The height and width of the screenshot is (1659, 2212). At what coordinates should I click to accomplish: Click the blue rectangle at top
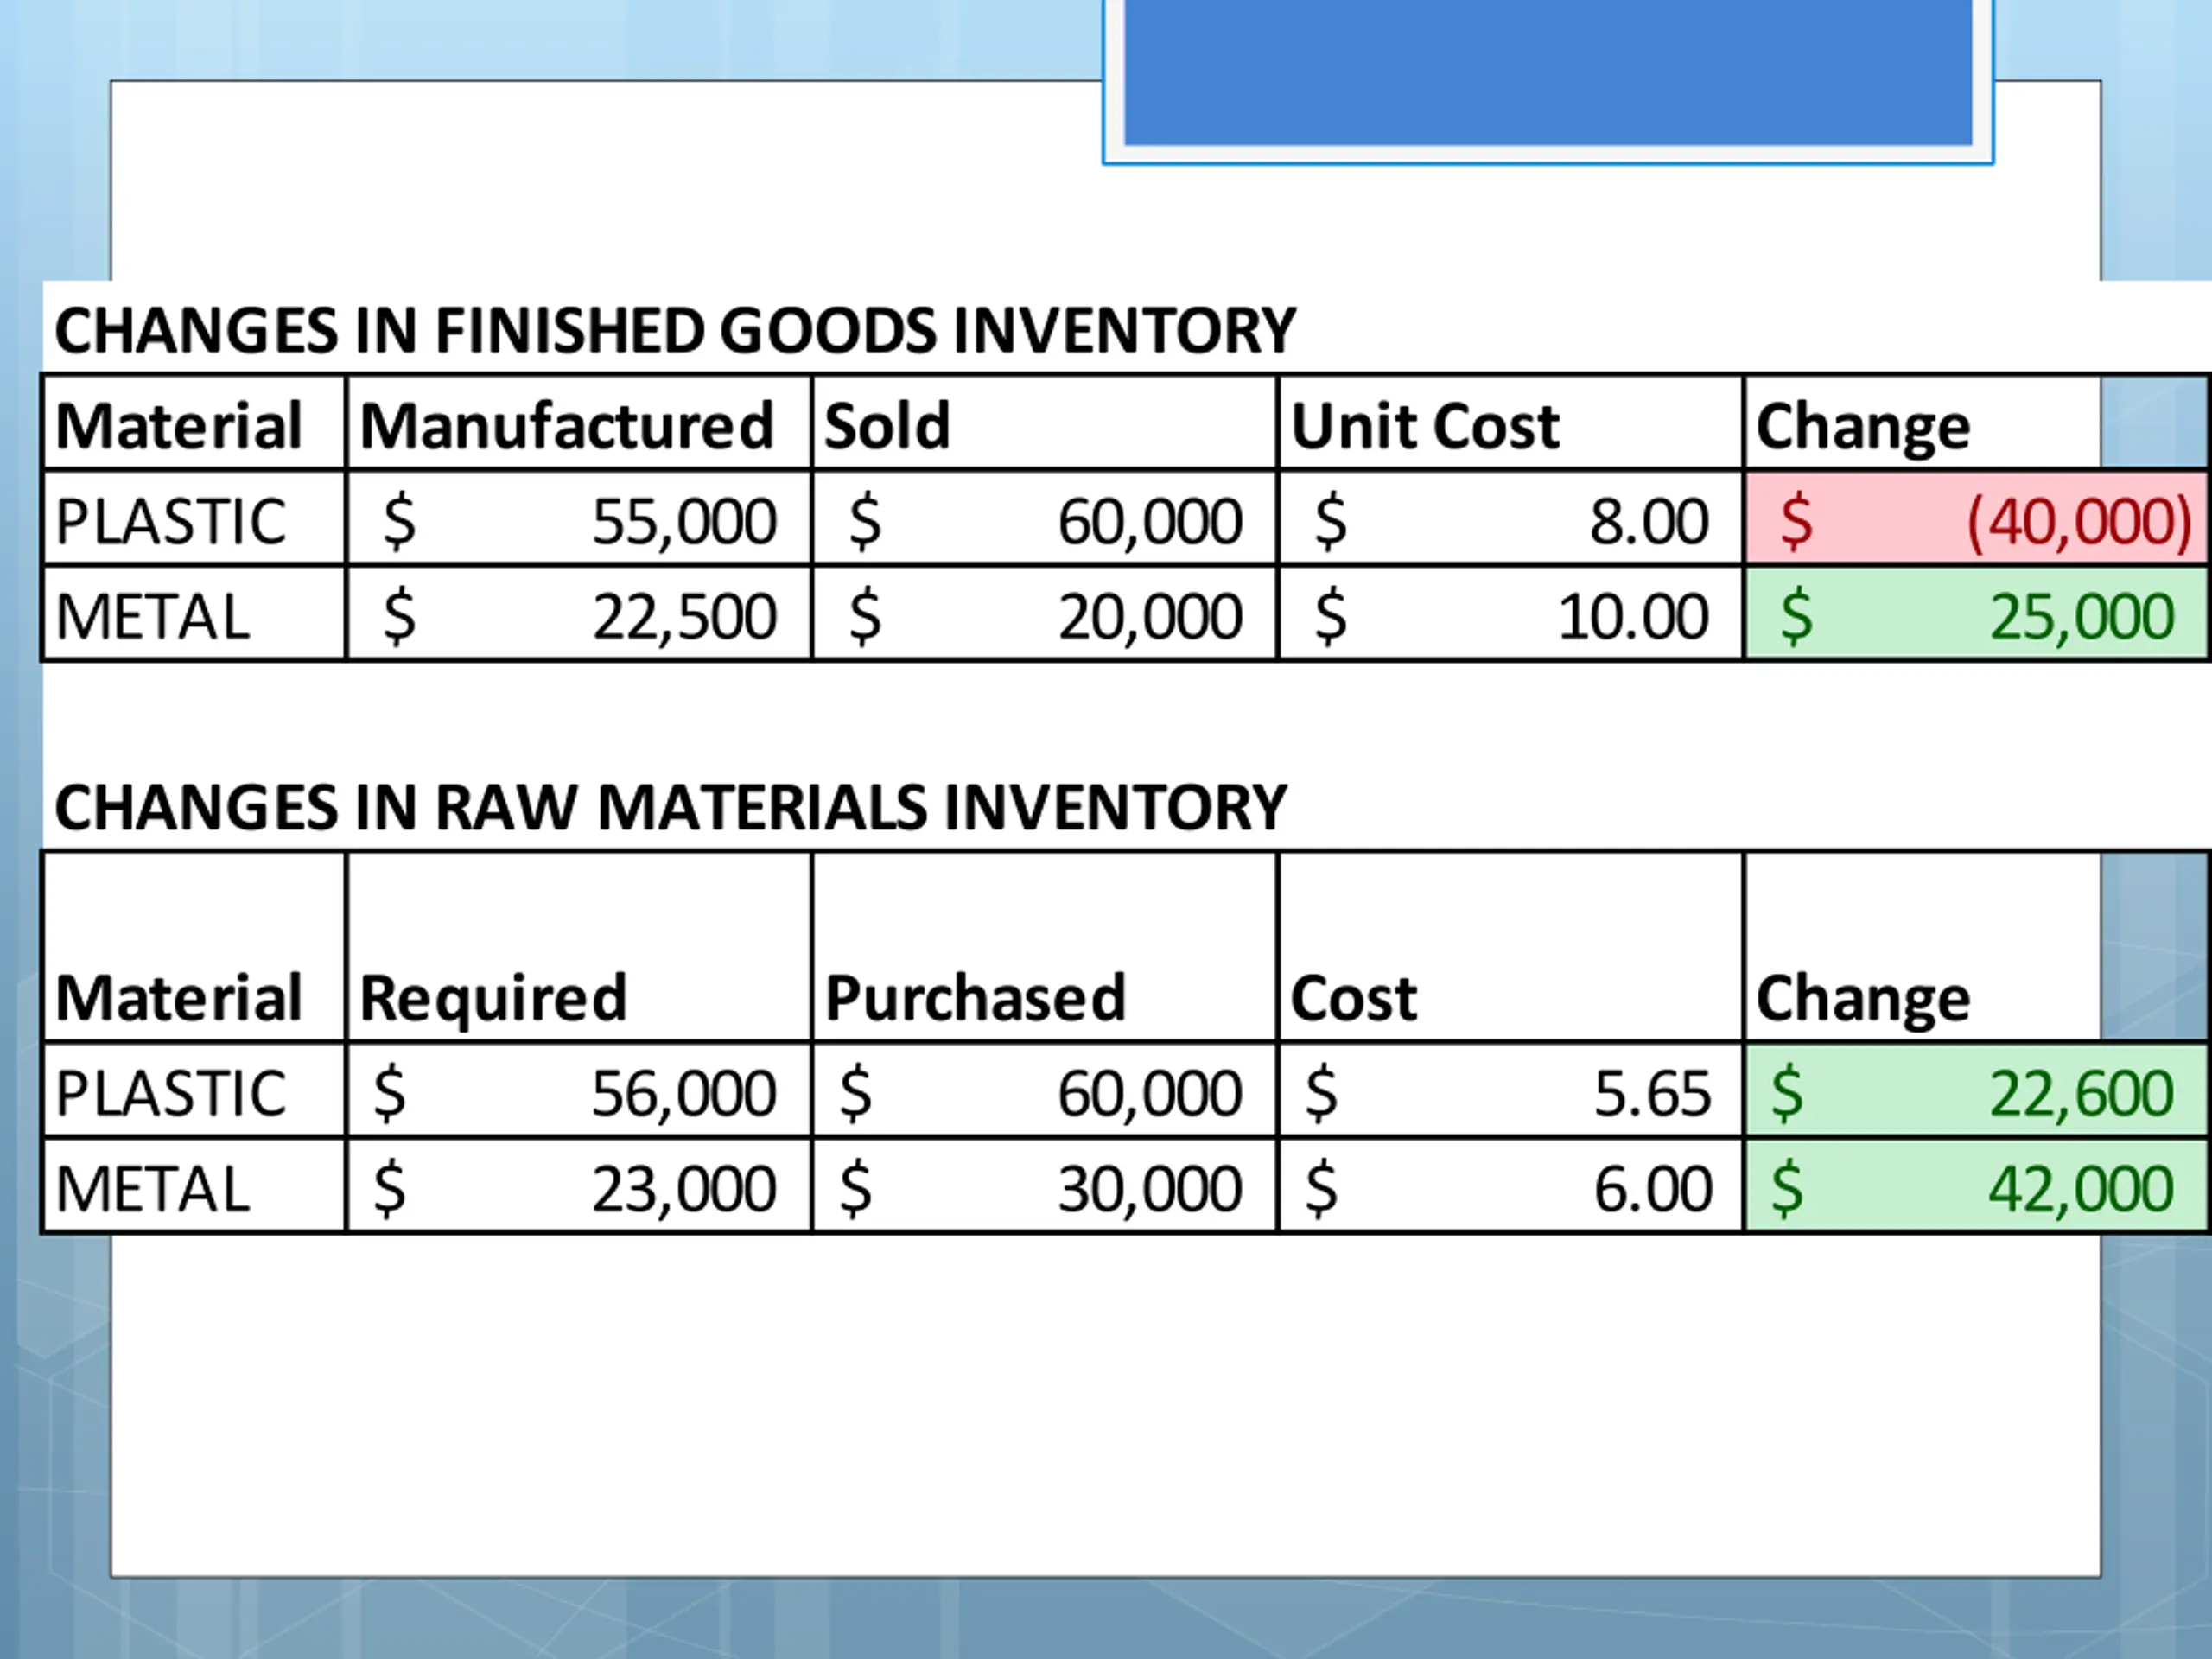[1547, 72]
